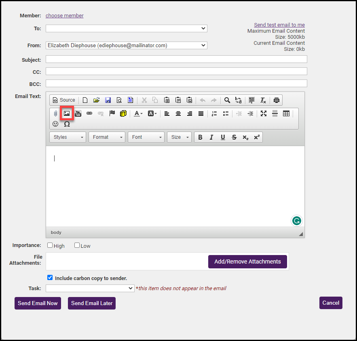Maximize the editor with fullscreen icon
Image resolution: width=357 pixels, height=341 pixels.
(264, 113)
